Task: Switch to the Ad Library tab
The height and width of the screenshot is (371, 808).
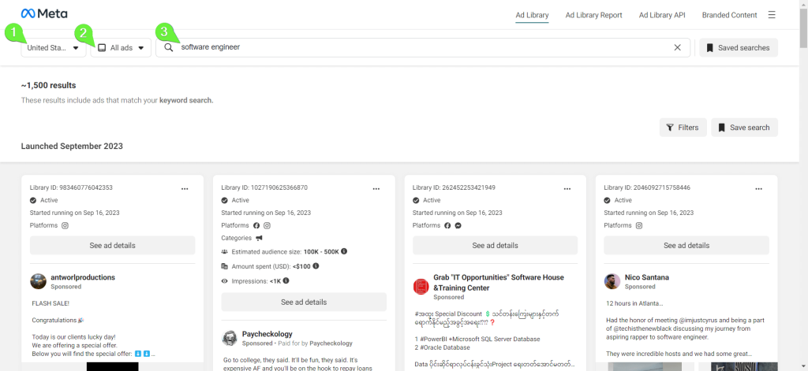Action: (533, 15)
